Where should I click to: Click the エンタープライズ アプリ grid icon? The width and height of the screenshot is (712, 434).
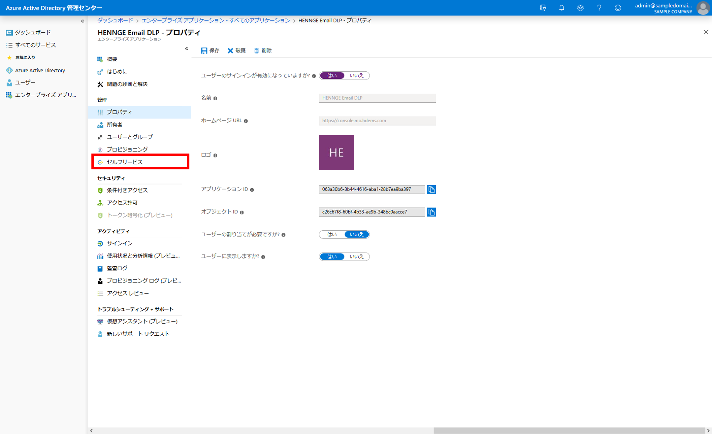9,95
